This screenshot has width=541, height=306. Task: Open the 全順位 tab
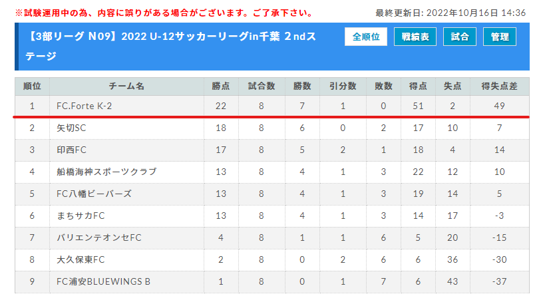(366, 37)
